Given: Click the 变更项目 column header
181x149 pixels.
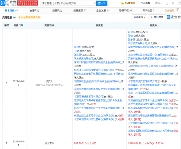Looking at the screenshot, I should [49, 25].
